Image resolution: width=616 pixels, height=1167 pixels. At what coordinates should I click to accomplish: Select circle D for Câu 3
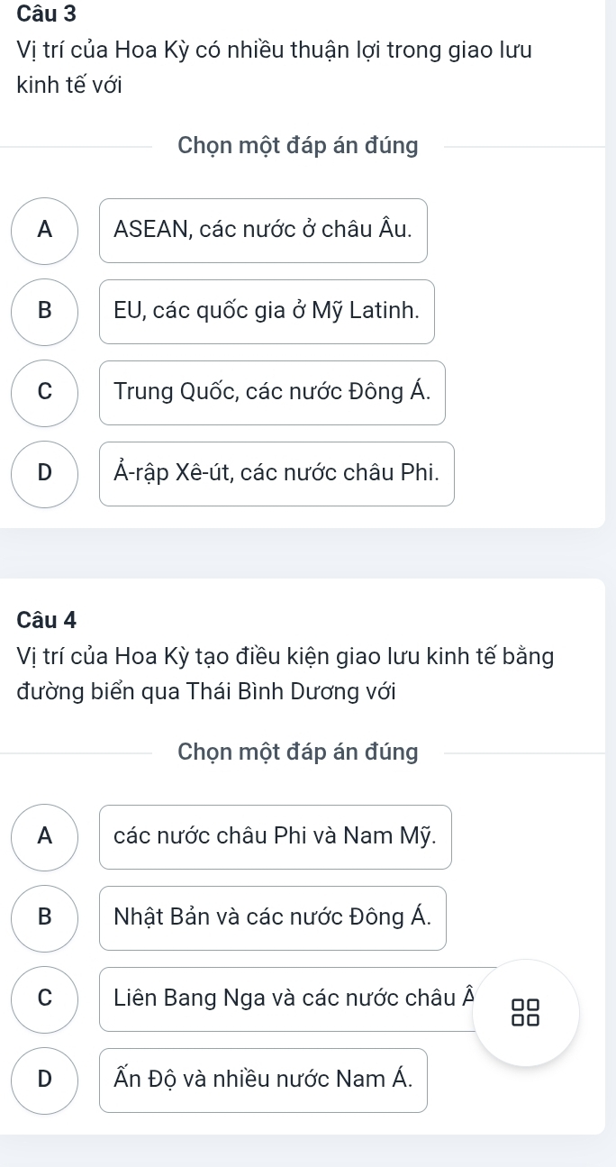tap(45, 474)
